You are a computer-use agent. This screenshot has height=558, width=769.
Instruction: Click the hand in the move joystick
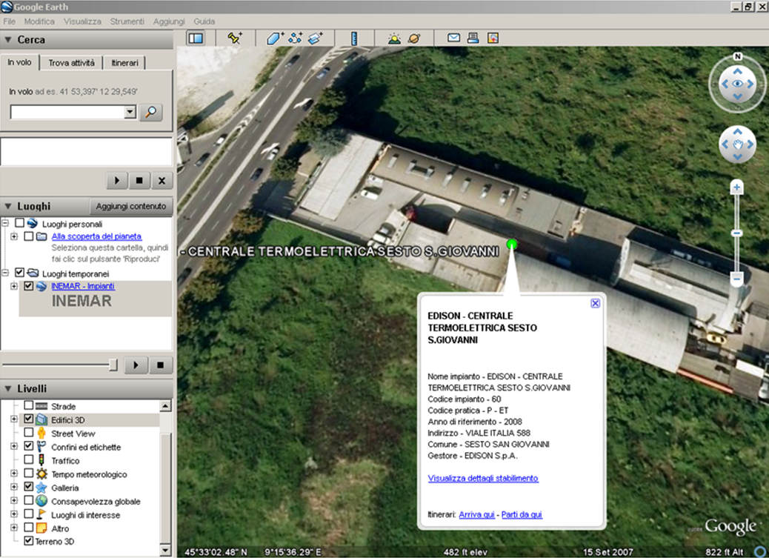tap(738, 145)
